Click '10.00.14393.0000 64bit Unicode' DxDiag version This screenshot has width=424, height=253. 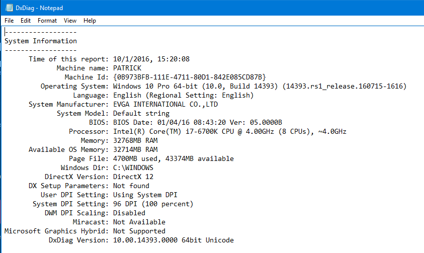coord(174,240)
